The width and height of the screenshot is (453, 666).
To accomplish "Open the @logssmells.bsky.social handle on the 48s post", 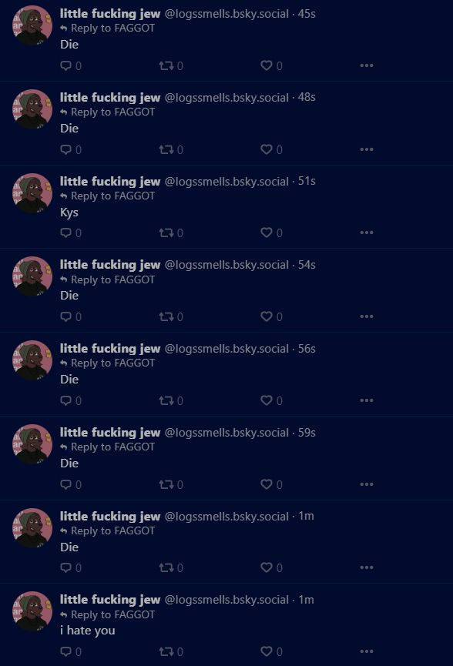I will tap(226, 98).
